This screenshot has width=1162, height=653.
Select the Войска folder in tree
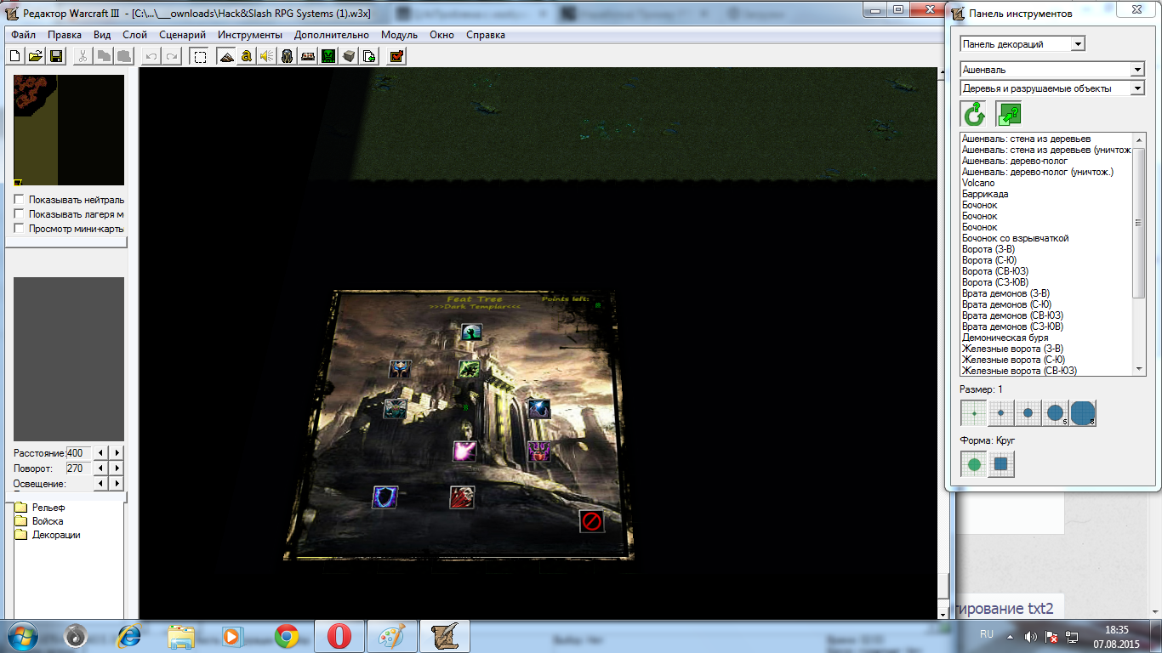pos(48,521)
